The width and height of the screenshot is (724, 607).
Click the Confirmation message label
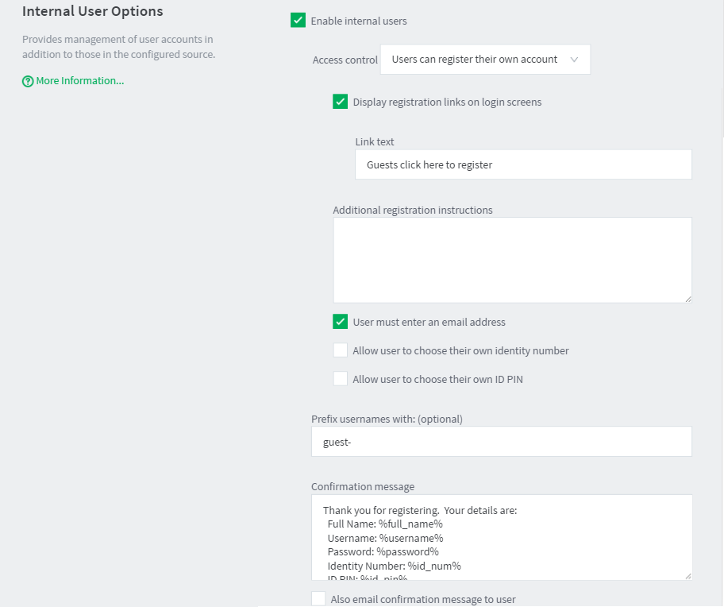click(363, 486)
